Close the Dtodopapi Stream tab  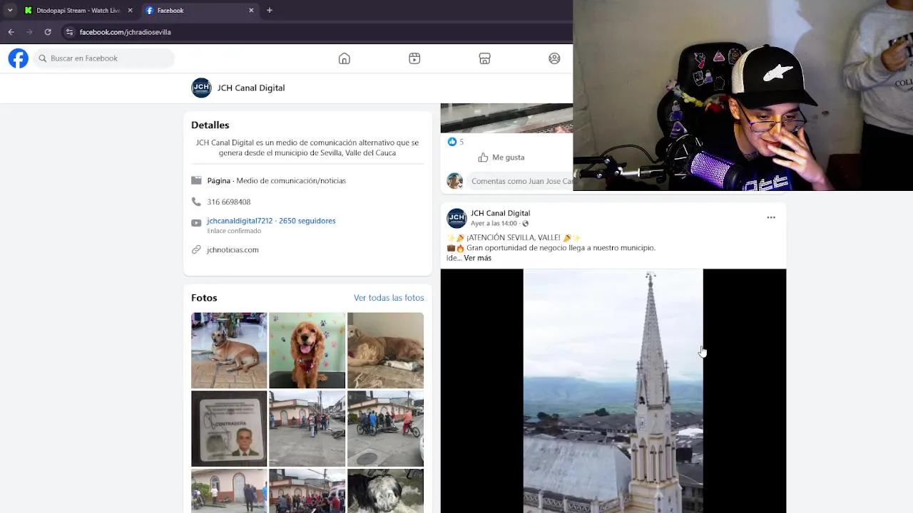(130, 10)
